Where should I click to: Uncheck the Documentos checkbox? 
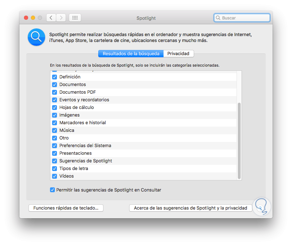[x=55, y=84]
